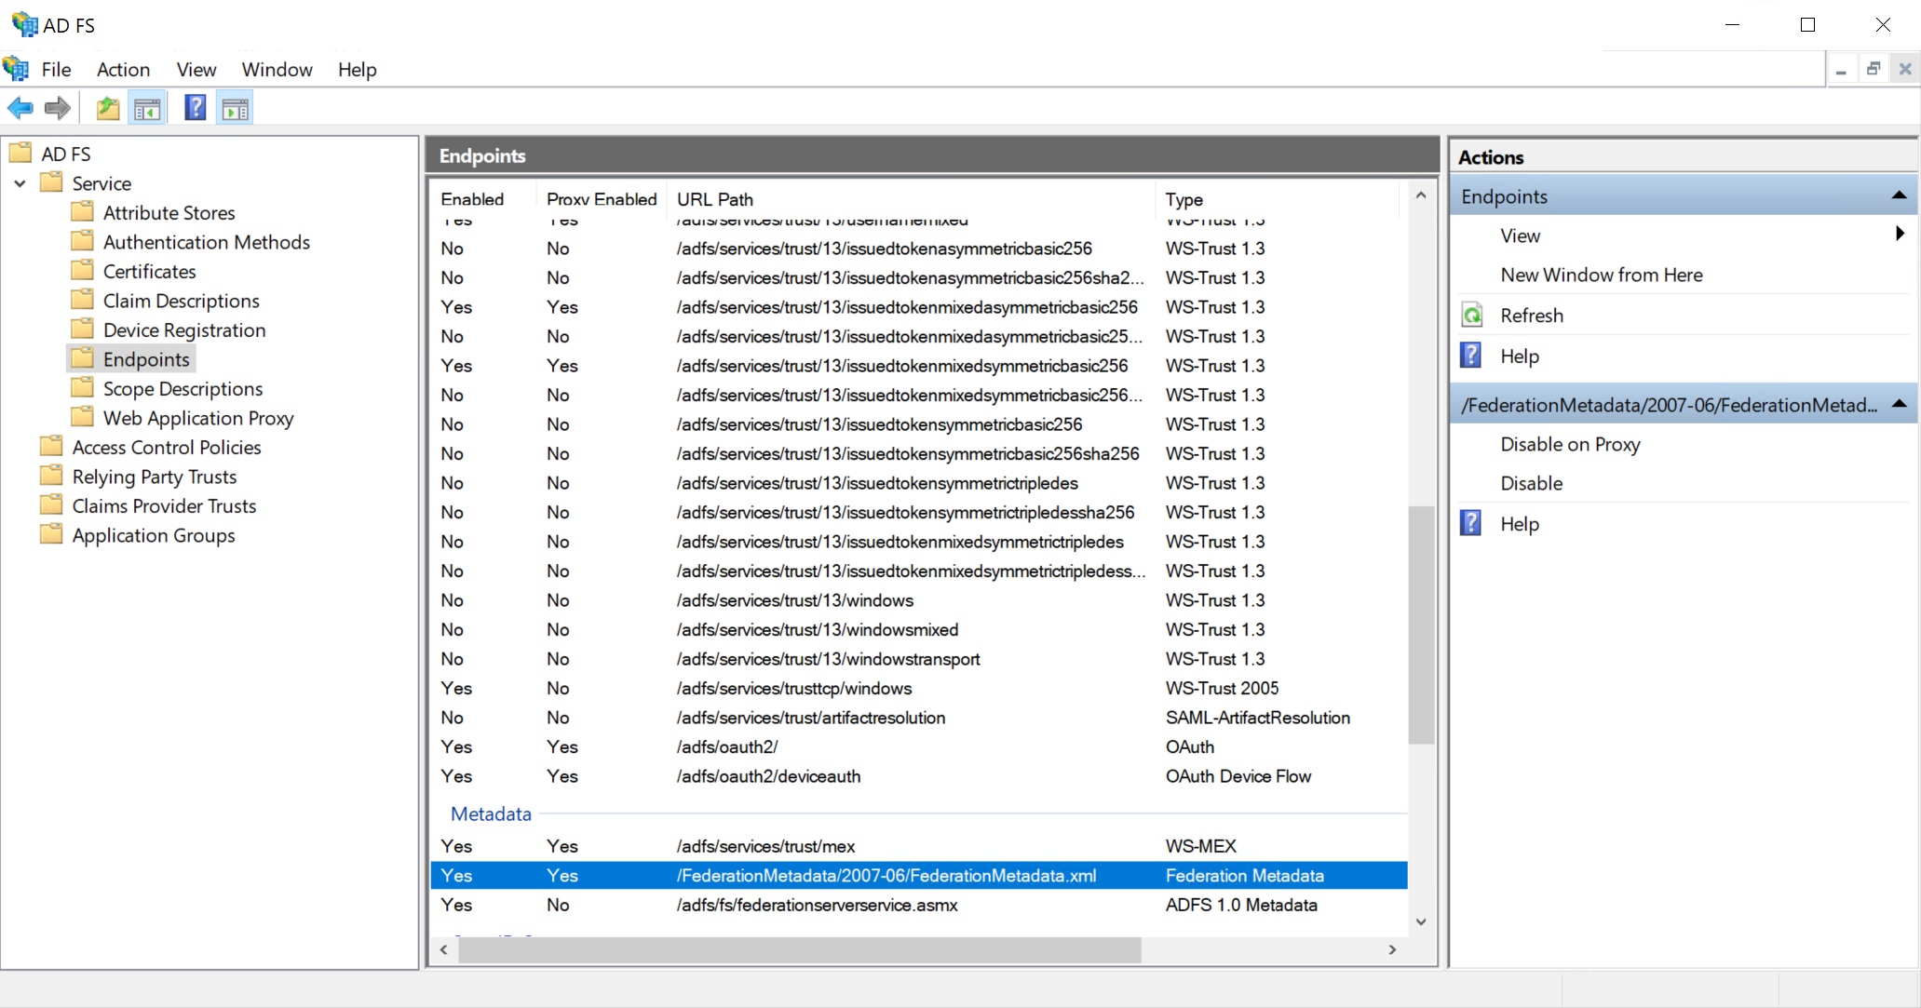
Task: Click the AD FS icon in the title bar
Action: coord(24,25)
